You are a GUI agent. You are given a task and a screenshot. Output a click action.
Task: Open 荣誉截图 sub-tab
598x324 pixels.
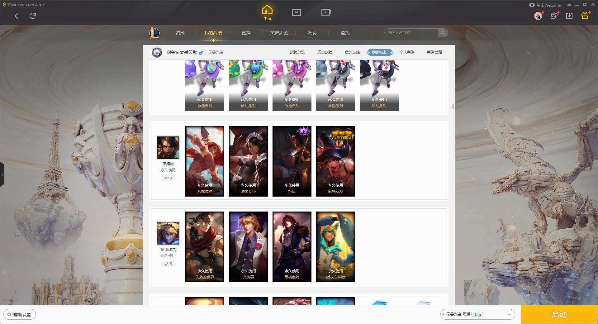pos(434,52)
